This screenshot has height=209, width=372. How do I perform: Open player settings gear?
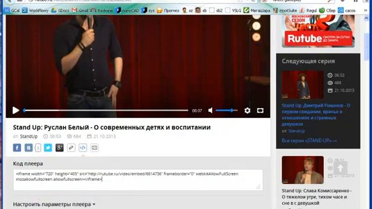coord(247,110)
